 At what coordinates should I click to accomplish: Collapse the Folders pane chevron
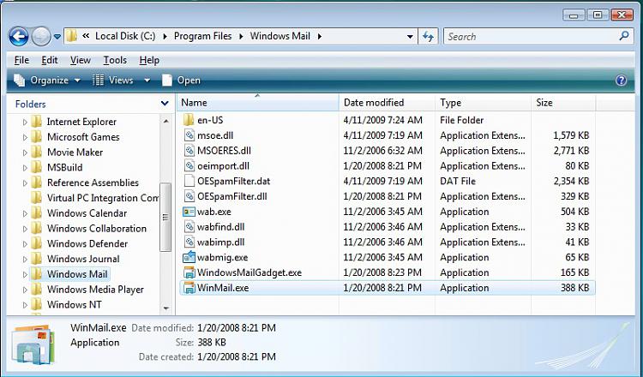tap(165, 104)
